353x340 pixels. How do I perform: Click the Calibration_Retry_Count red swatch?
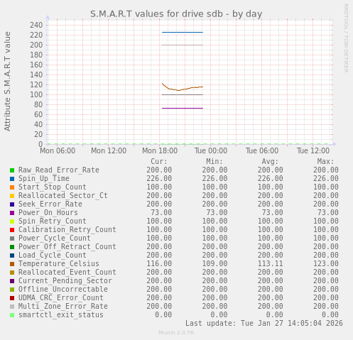tap(12, 230)
